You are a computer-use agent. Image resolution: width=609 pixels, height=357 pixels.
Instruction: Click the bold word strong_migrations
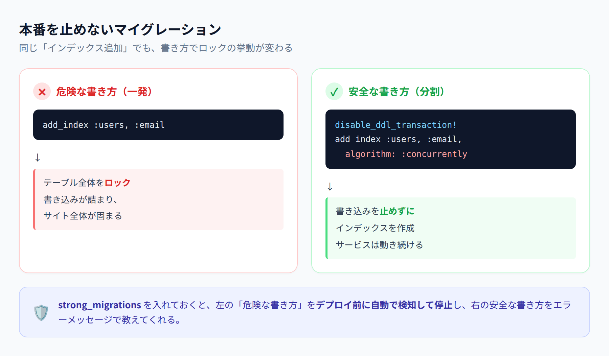pyautogui.click(x=99, y=305)
